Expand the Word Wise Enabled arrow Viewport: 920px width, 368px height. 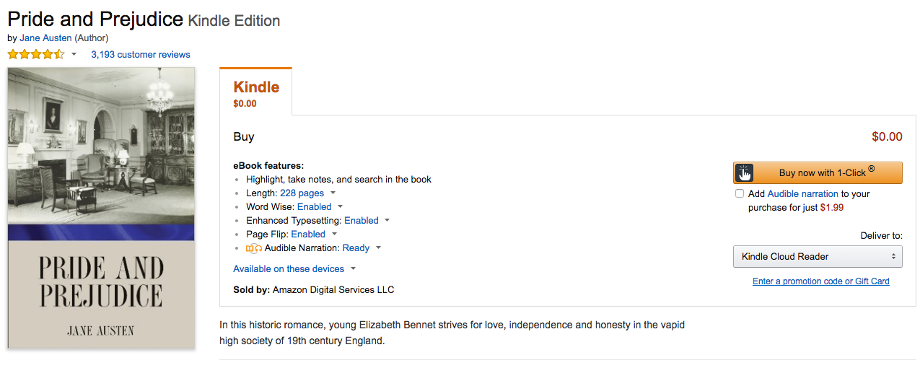[340, 206]
